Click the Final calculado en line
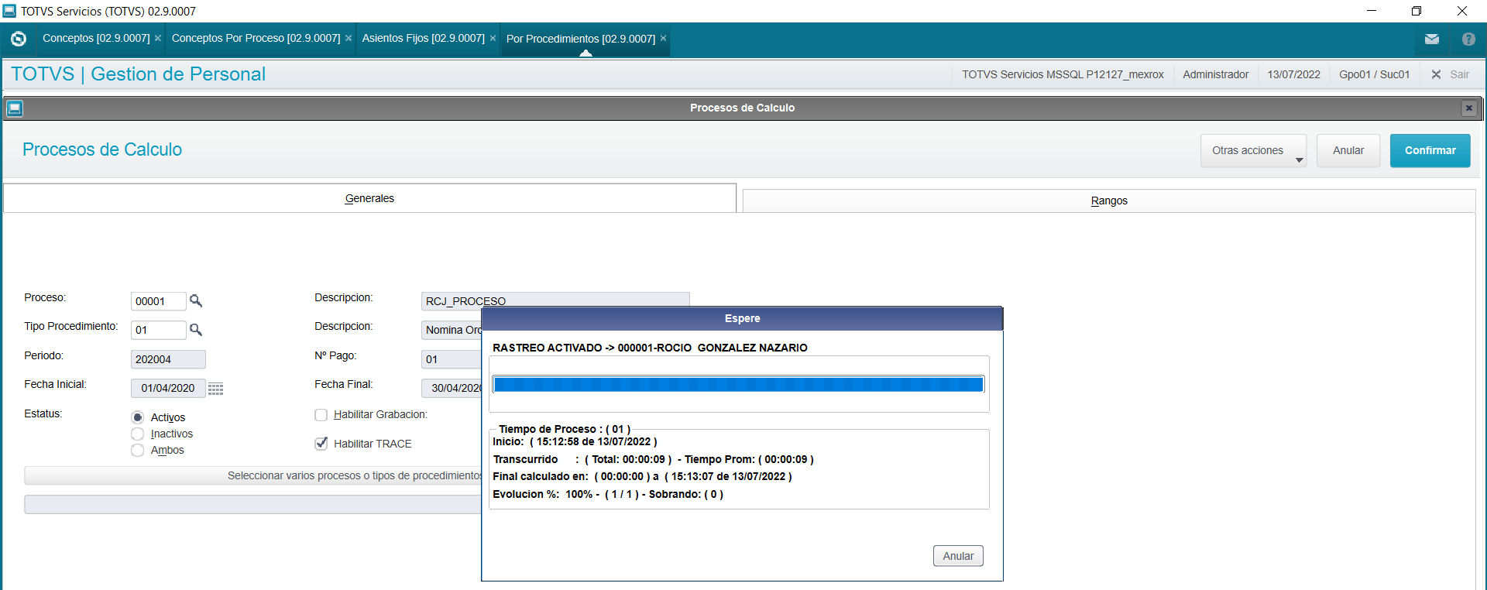This screenshot has height=590, width=1487. [x=642, y=476]
